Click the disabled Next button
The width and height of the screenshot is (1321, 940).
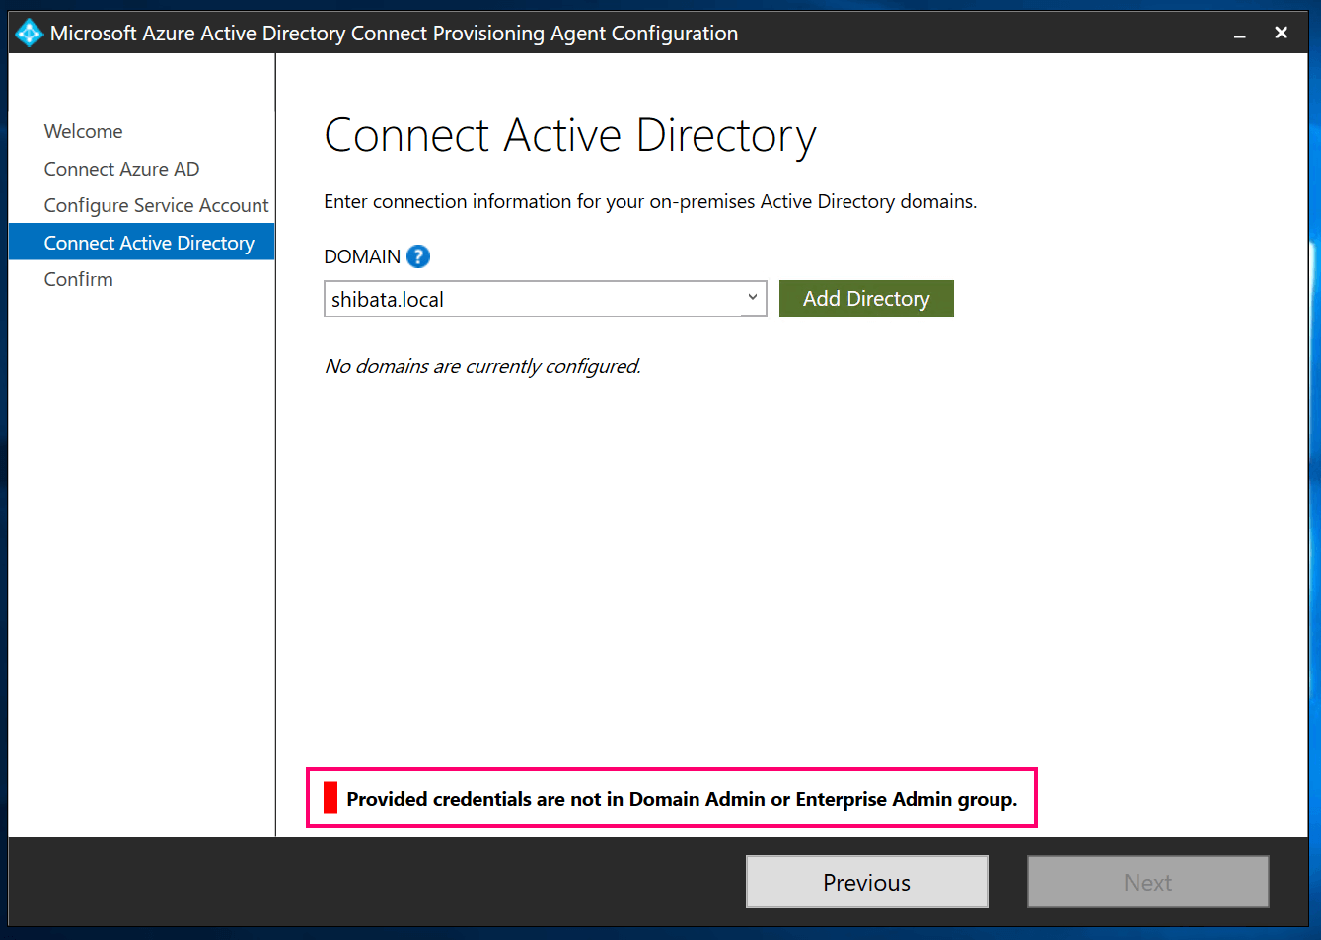[x=1147, y=881]
